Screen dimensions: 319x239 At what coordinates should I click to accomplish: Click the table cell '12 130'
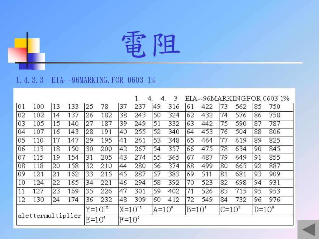click(34, 200)
